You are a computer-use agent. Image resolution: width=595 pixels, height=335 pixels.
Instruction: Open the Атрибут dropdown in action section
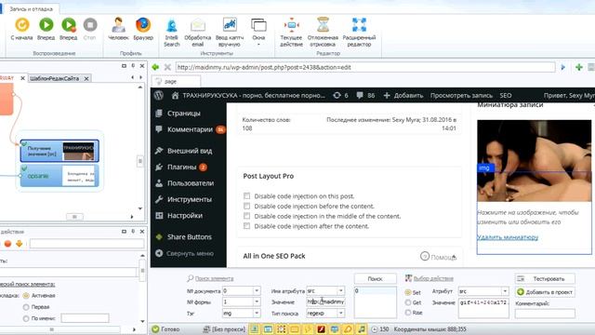pos(505,291)
